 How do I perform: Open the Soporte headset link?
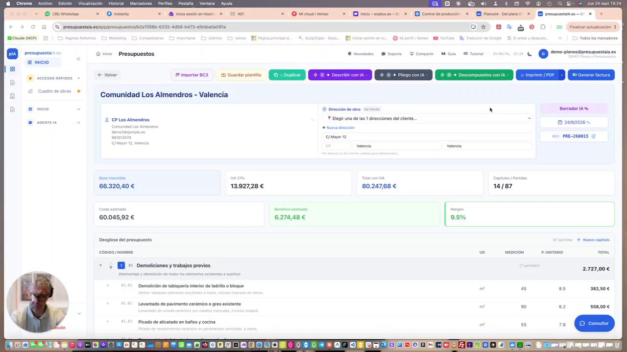click(392, 54)
